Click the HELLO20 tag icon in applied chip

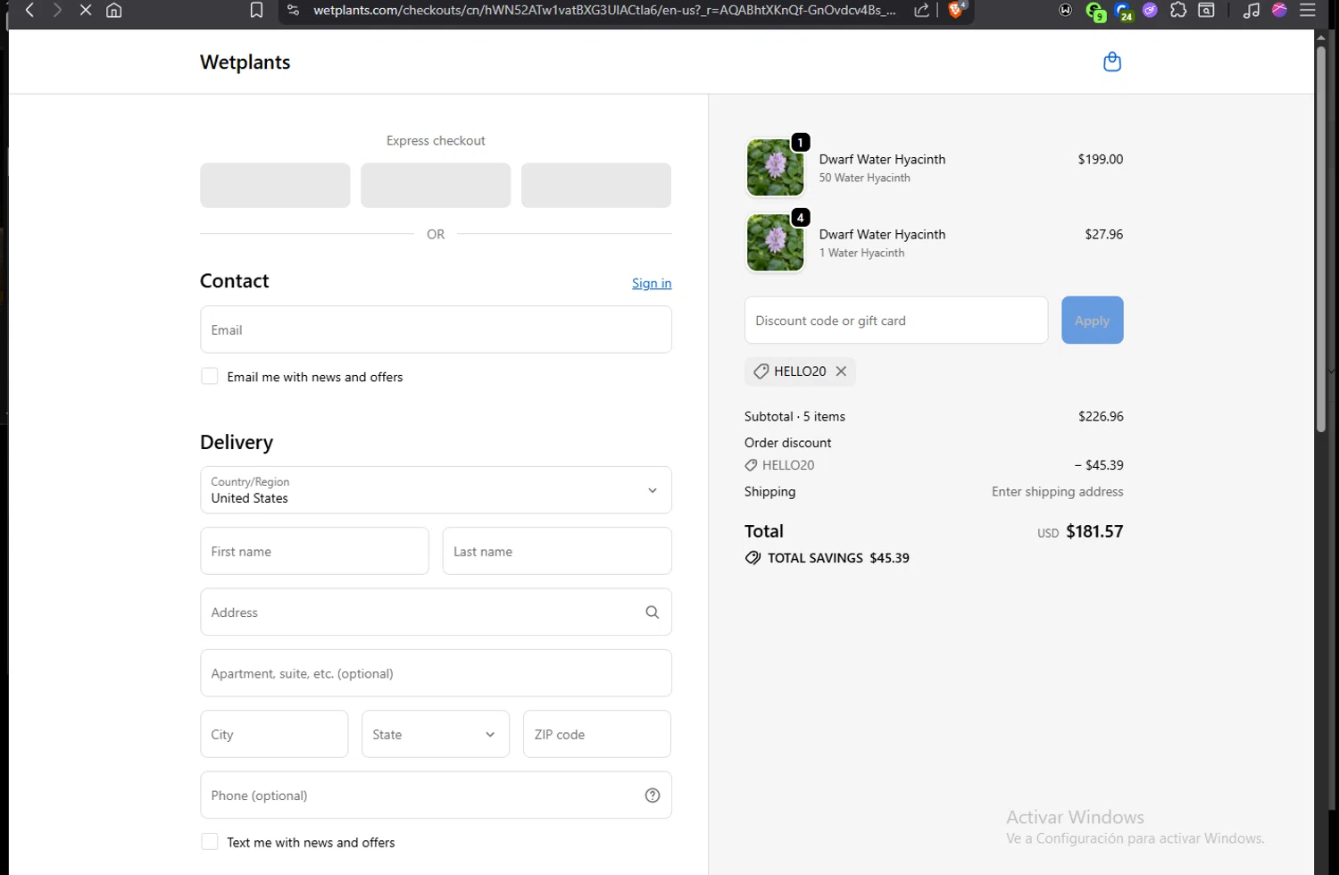761,371
